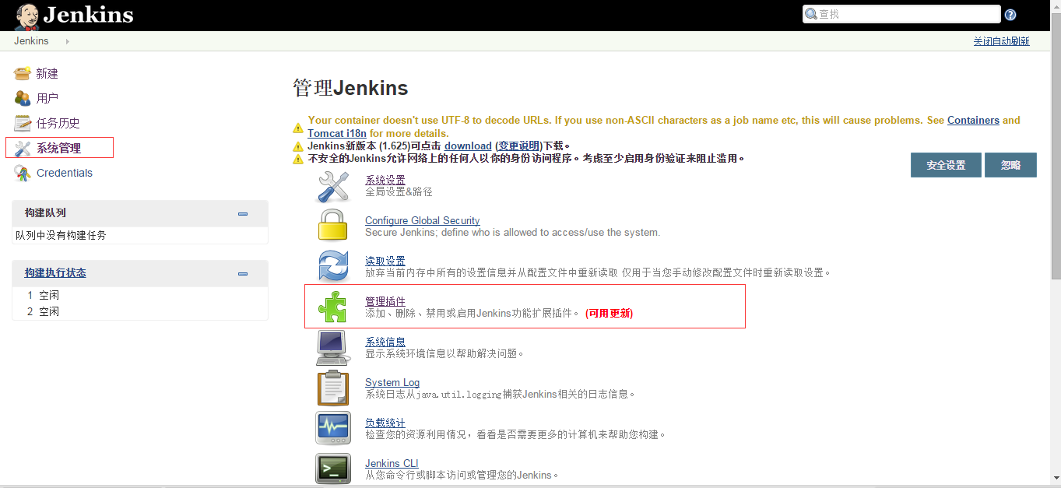
Task: Click the Jenkins CLI terminal icon
Action: pos(333,469)
